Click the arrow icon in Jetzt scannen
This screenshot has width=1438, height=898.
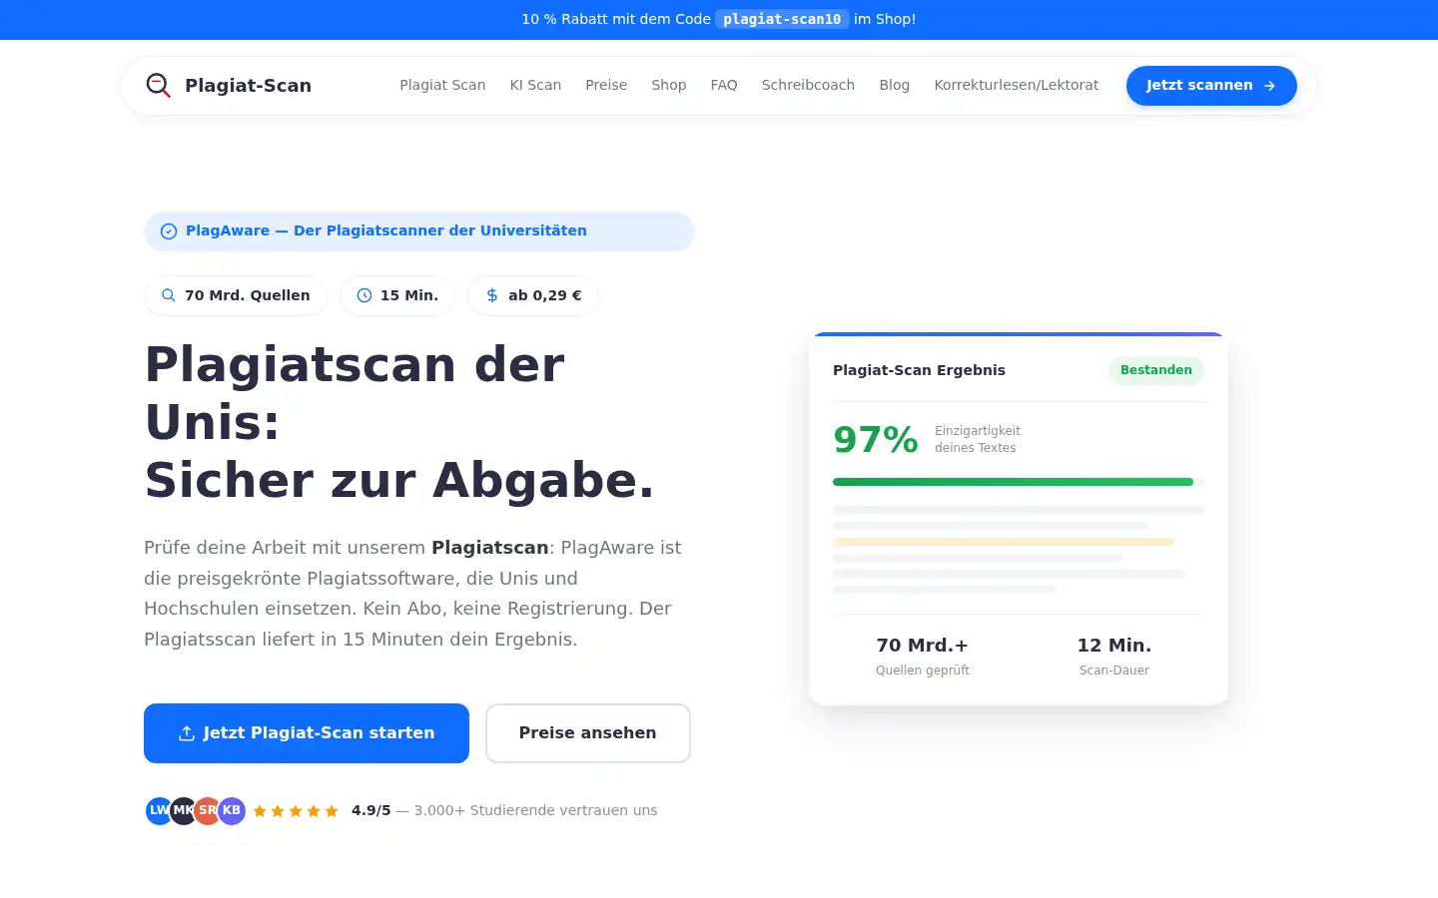[x=1269, y=86]
